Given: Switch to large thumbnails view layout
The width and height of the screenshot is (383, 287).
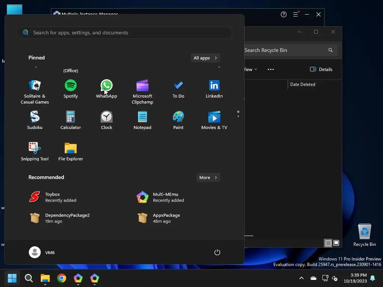Looking at the screenshot, I should pyautogui.click(x=336, y=243).
